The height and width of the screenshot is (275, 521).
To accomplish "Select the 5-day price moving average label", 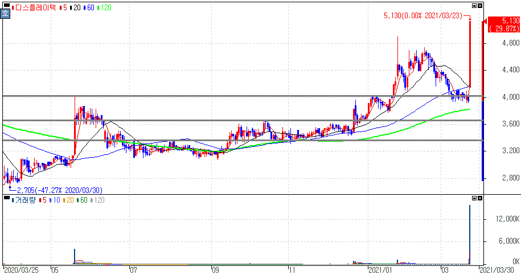I will (63, 7).
